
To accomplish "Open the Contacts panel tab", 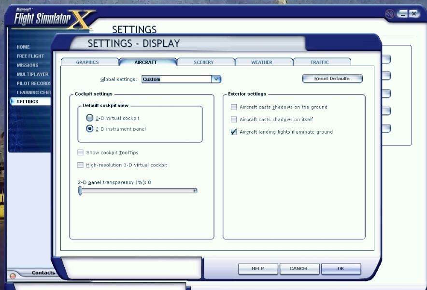I will 43,273.
